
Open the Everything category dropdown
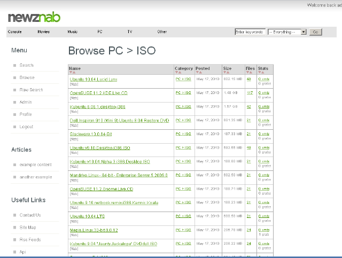coord(287,32)
